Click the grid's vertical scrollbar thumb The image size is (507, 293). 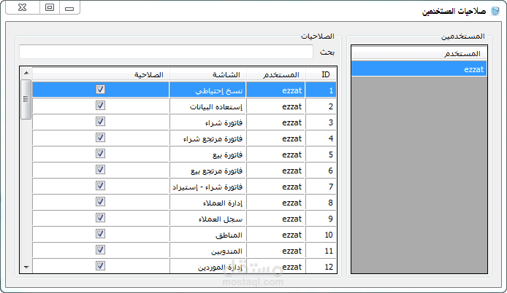pyautogui.click(x=26, y=99)
